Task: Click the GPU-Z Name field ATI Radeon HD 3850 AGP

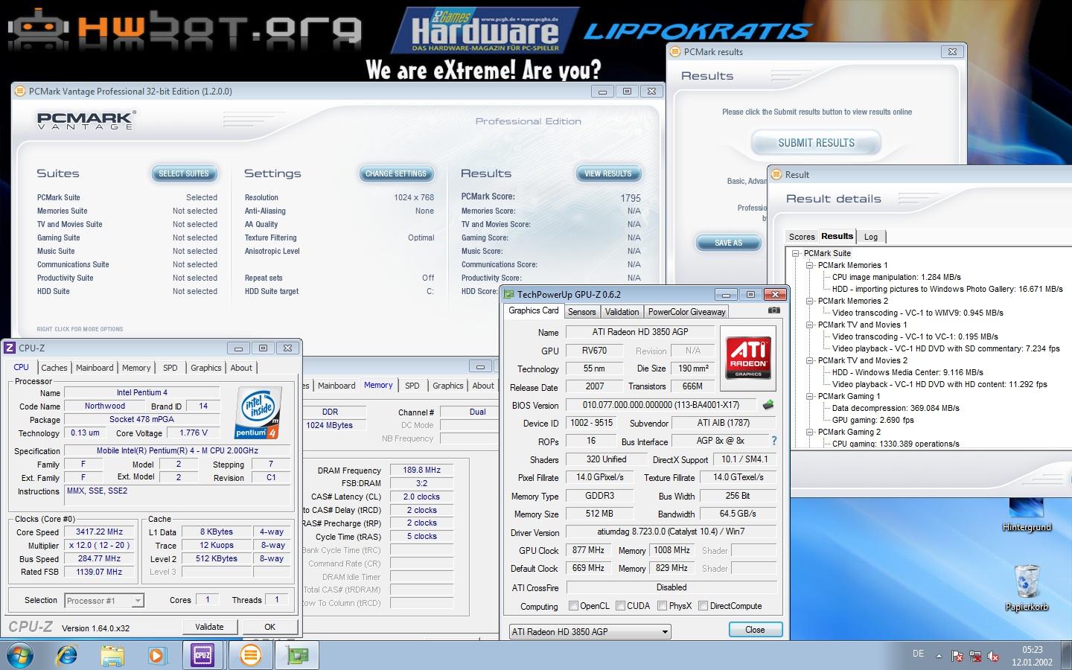Action: [640, 332]
